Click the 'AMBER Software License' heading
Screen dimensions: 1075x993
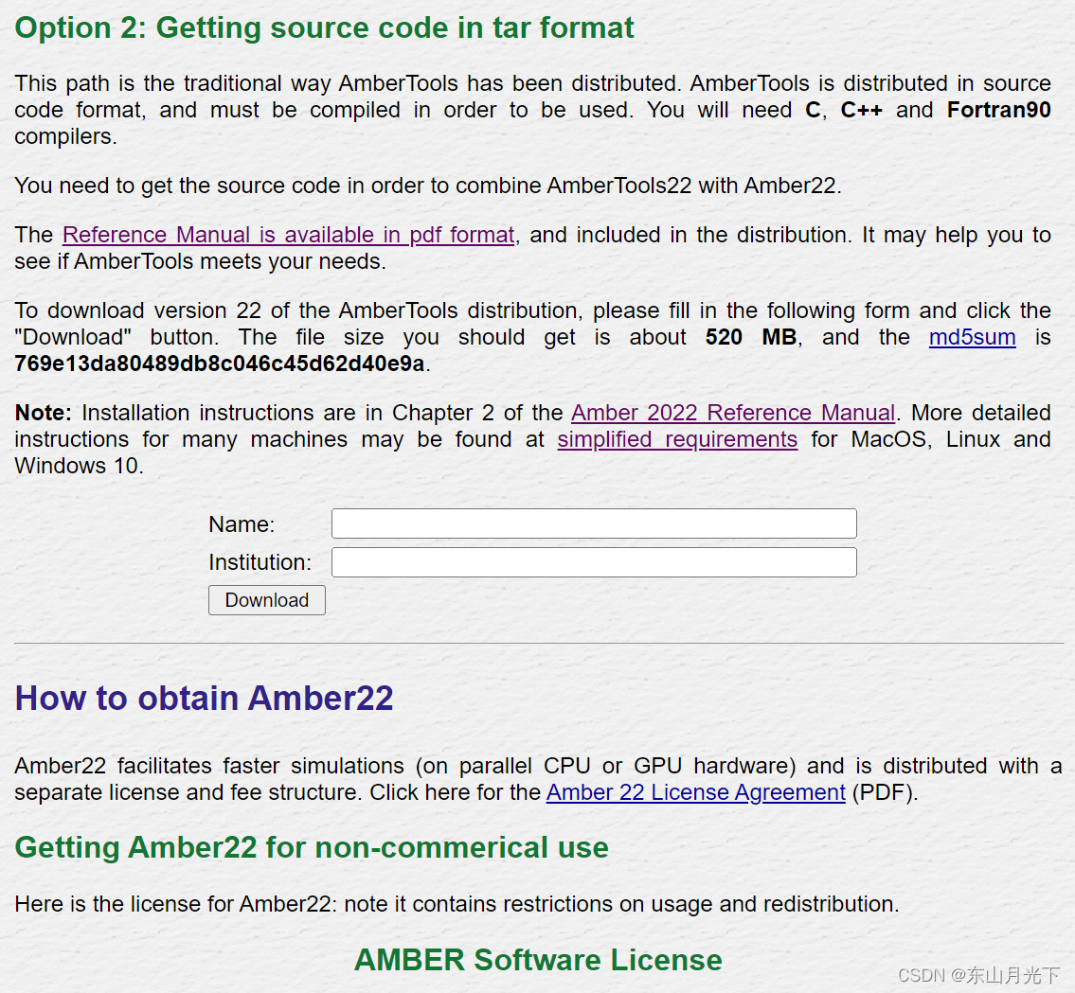[538, 960]
